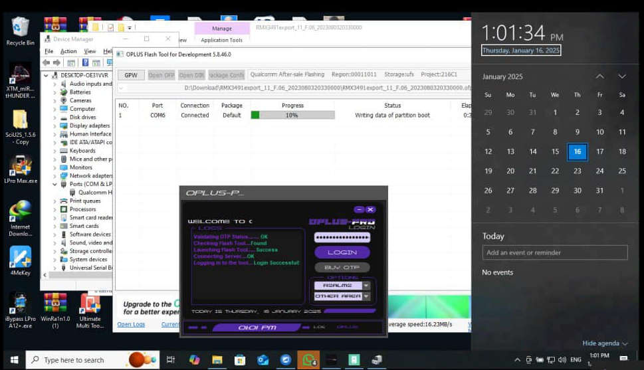Click the Connected cell for COM6
Screen dimensions: 644x370
(195, 116)
